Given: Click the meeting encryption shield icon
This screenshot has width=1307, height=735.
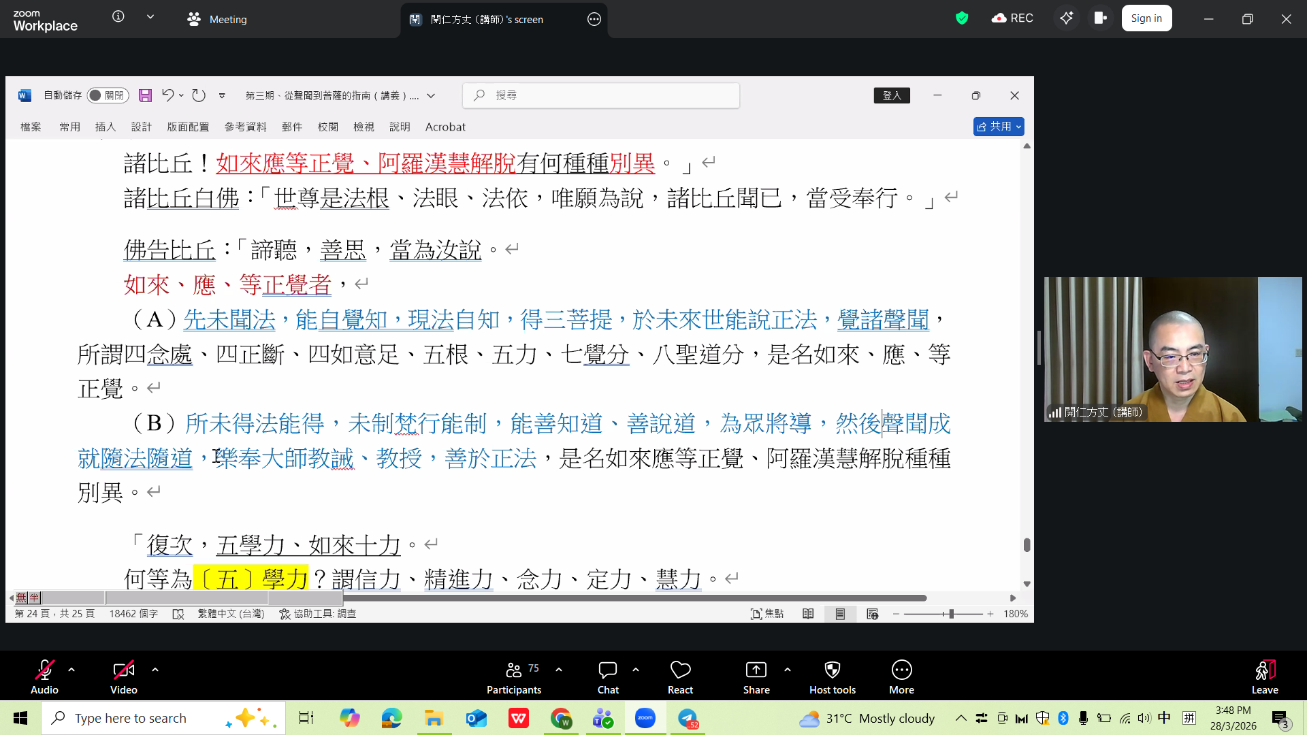Looking at the screenshot, I should click(961, 18).
